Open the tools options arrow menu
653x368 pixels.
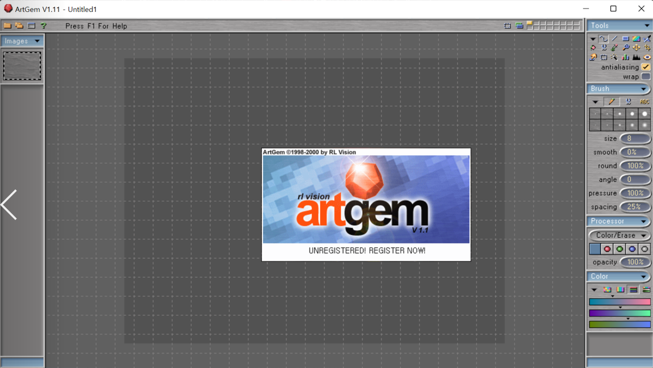point(593,39)
